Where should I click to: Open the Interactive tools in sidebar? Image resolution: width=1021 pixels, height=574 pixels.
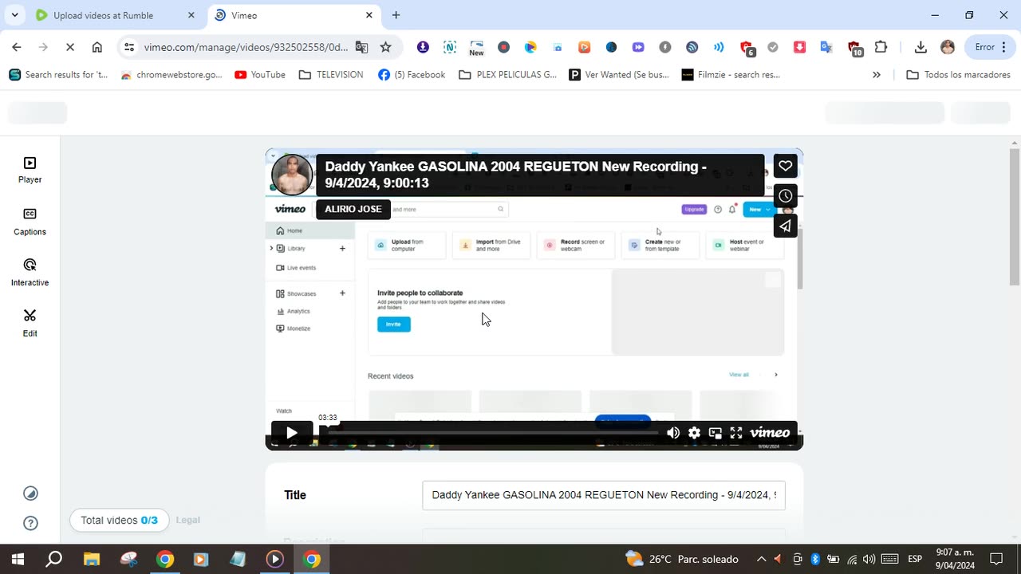[30, 273]
